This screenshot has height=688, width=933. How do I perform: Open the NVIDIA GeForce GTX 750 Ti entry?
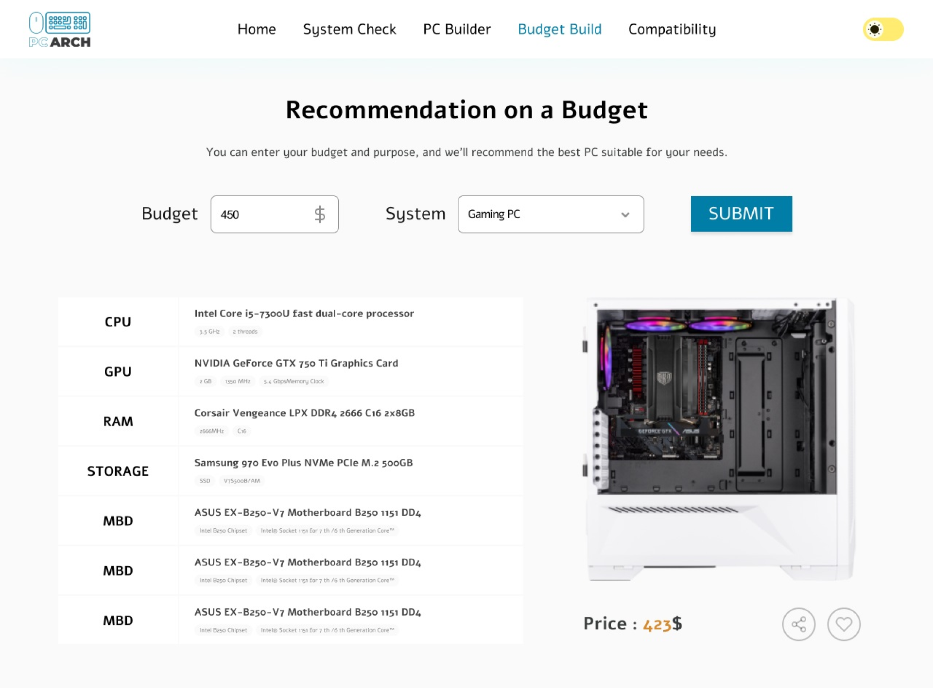296,363
